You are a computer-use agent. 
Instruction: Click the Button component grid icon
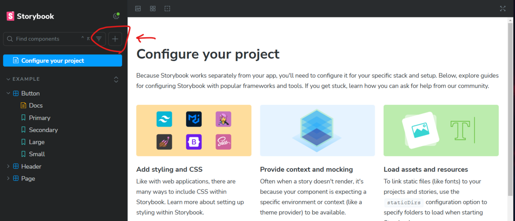pos(16,93)
